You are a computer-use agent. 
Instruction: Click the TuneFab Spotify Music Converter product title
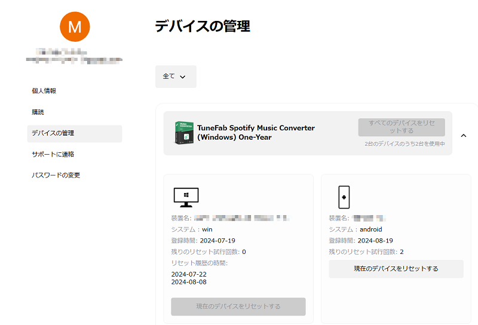pos(256,133)
